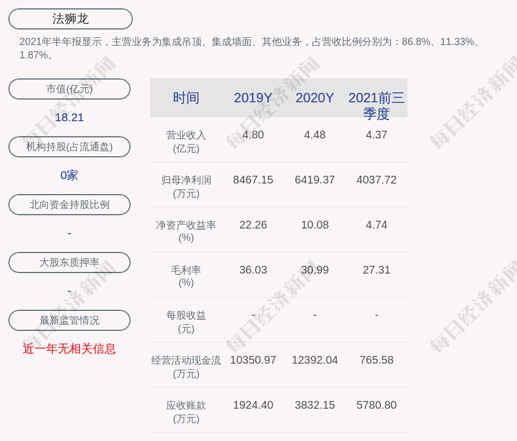517x441 pixels.
Task: Click the 营业收入(亿元) row label
Action: [x=186, y=142]
